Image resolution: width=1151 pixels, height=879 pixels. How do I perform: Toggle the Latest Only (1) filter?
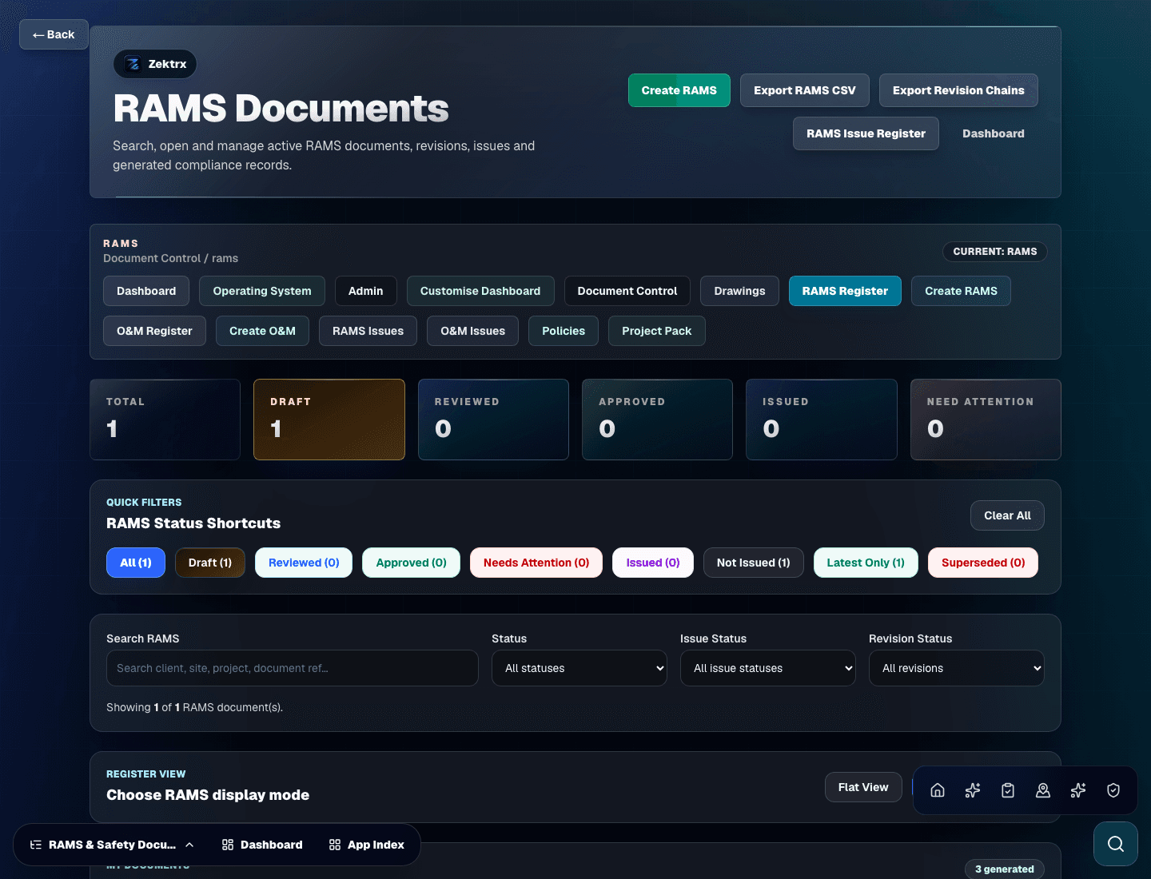pos(866,563)
